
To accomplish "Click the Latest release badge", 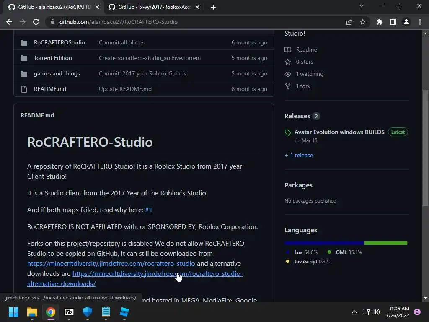I will point(398,132).
